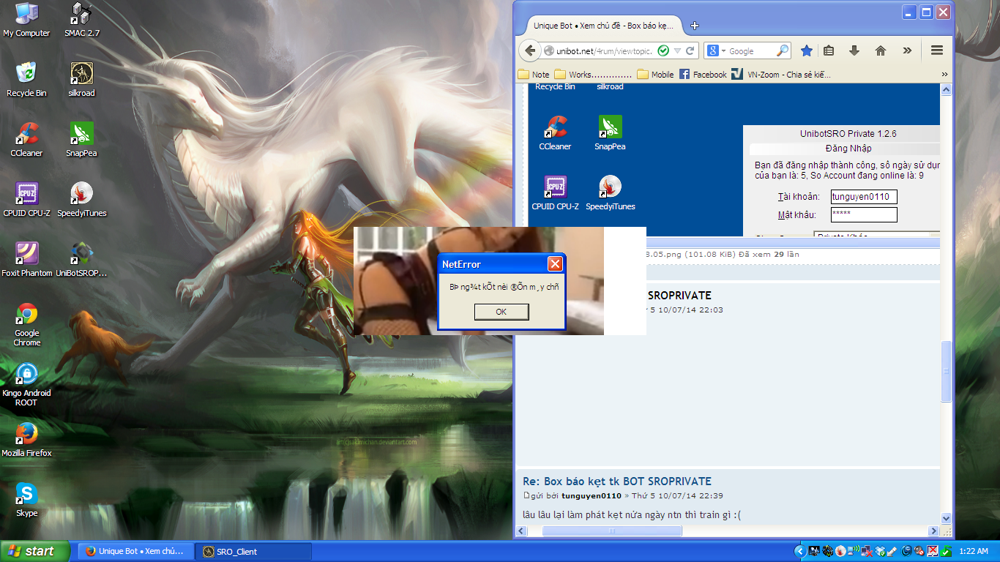Click the site identity globe icon
1000x562 pixels.
548,50
